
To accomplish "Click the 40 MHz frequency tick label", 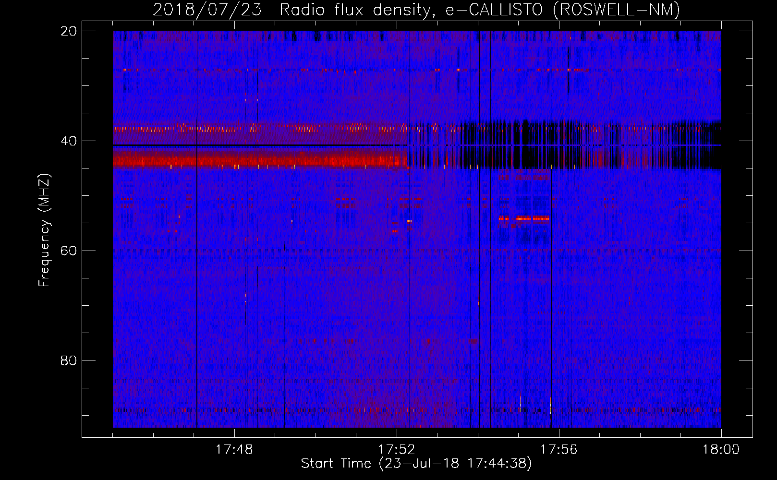I will [x=69, y=141].
